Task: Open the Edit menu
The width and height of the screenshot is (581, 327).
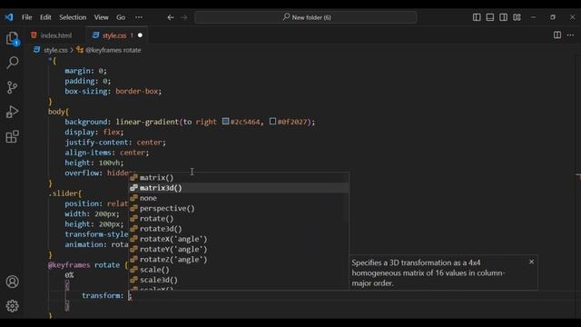Action: tap(45, 17)
